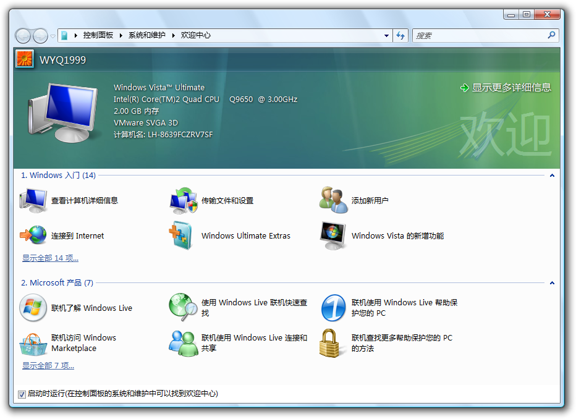Select Windows Ultimate Extras label
Viewport: 576px width, 419px height.
246,235
